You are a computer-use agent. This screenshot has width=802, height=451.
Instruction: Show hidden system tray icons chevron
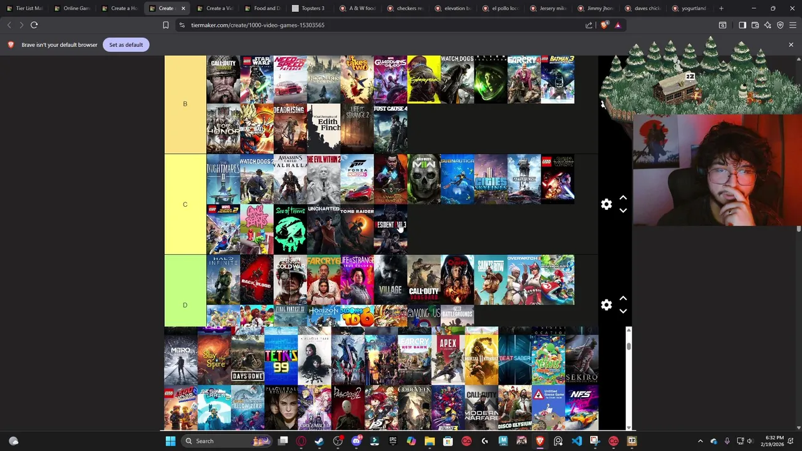click(x=700, y=441)
